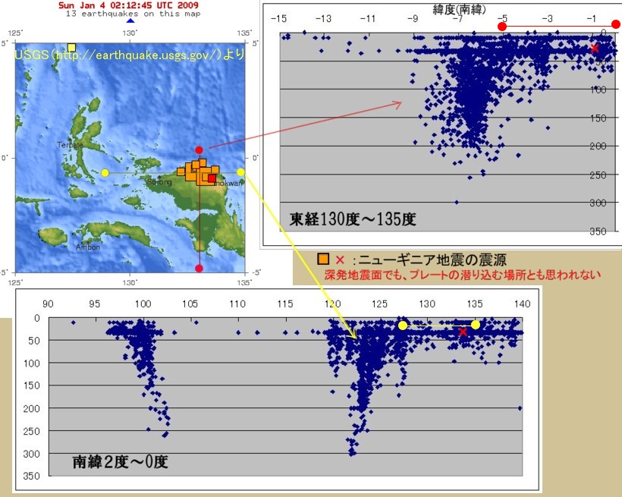Click the red dot at -5 latitude
This screenshot has width=622, height=497.
coord(501,27)
